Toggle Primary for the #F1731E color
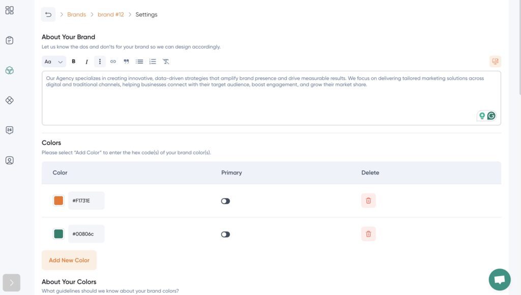The width and height of the screenshot is (521, 295). click(225, 201)
